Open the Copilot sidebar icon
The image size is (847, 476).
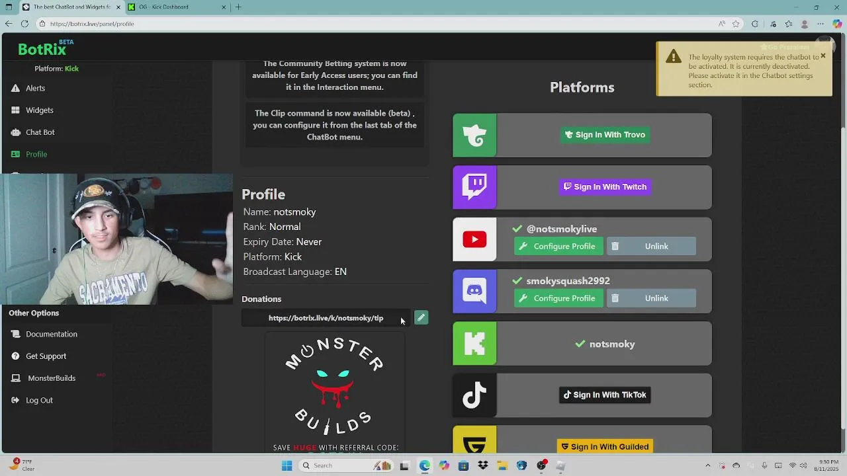tap(837, 24)
